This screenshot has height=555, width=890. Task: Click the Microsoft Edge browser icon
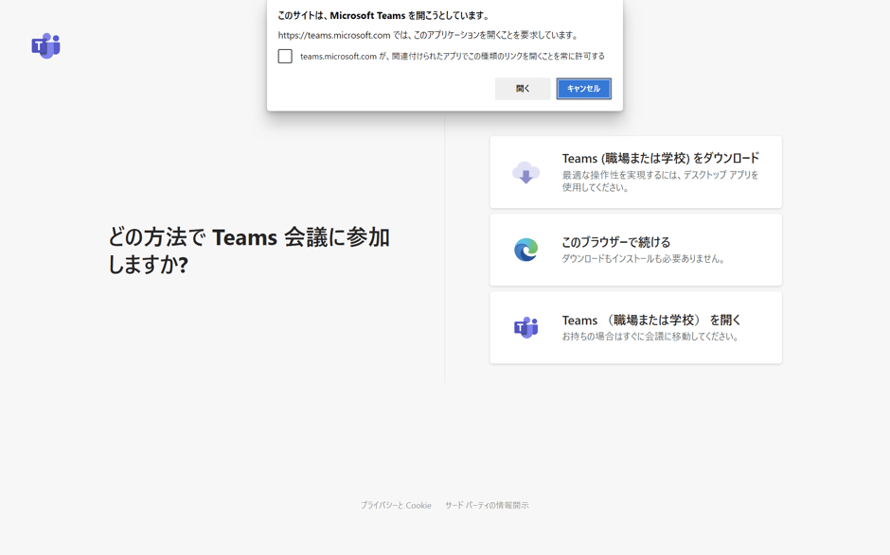(525, 250)
